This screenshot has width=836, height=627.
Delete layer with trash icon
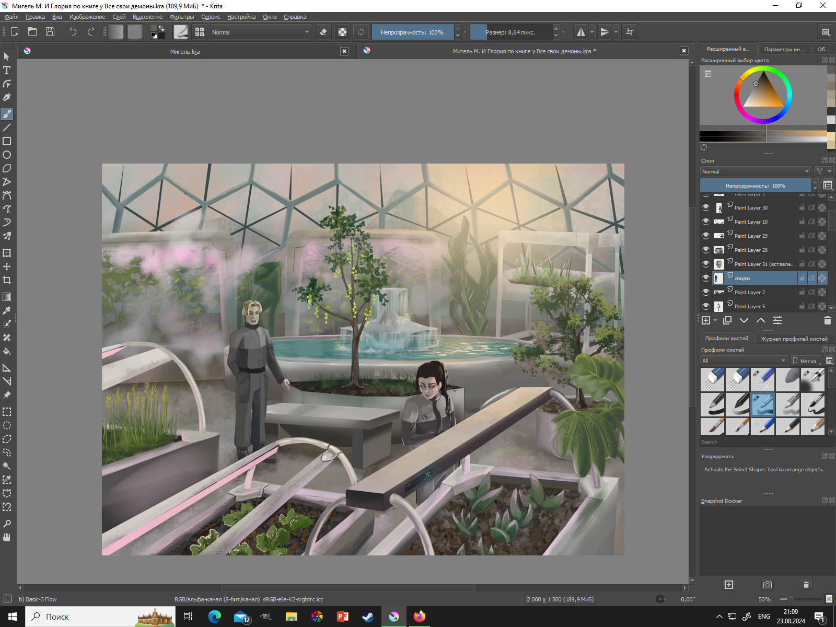(x=827, y=320)
